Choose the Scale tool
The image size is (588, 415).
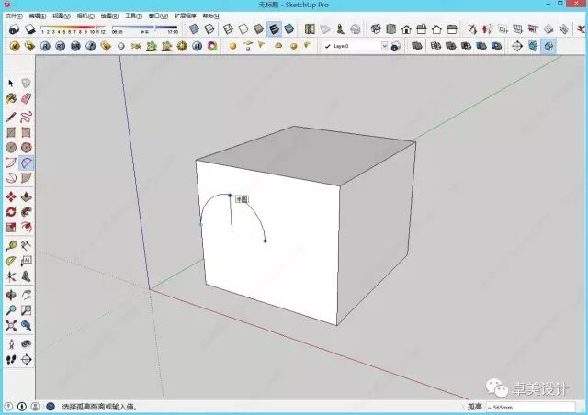(x=11, y=227)
